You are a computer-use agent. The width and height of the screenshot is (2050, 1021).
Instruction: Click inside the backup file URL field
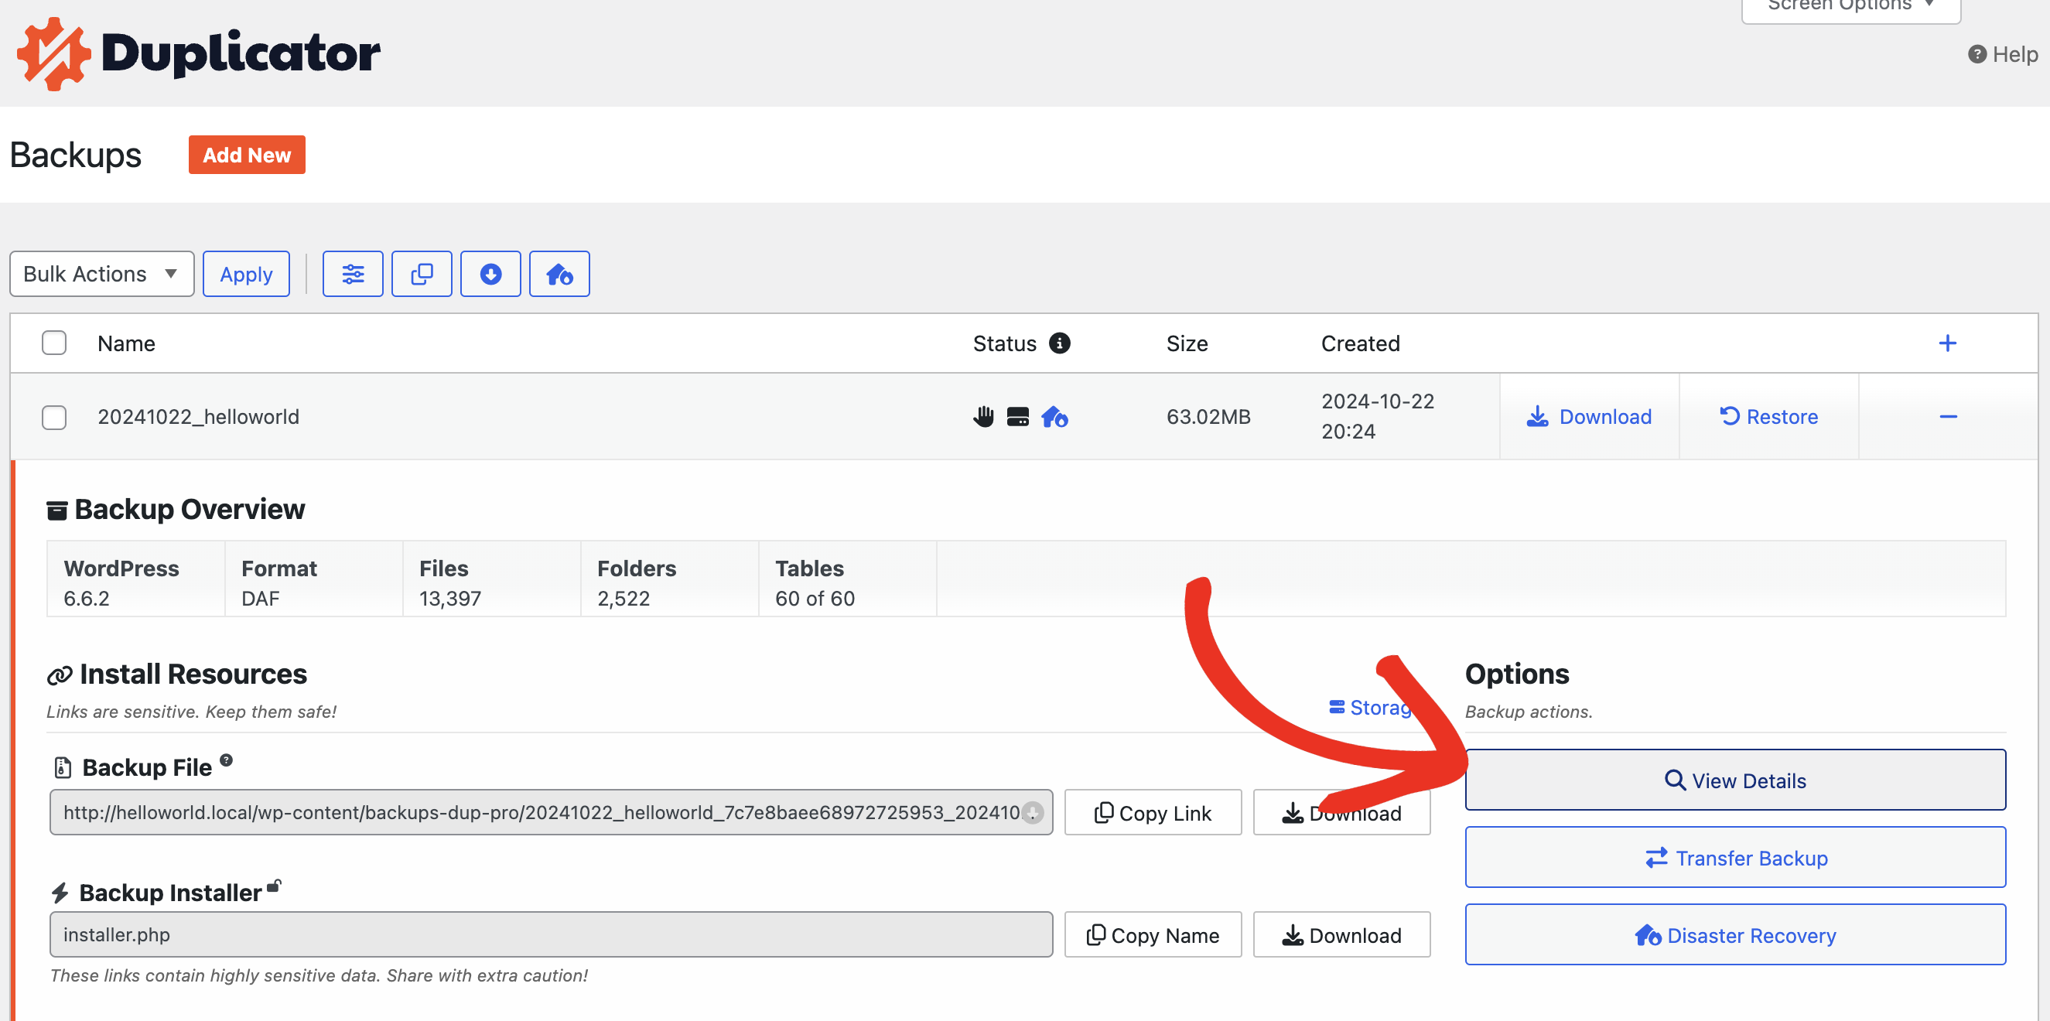tap(551, 812)
